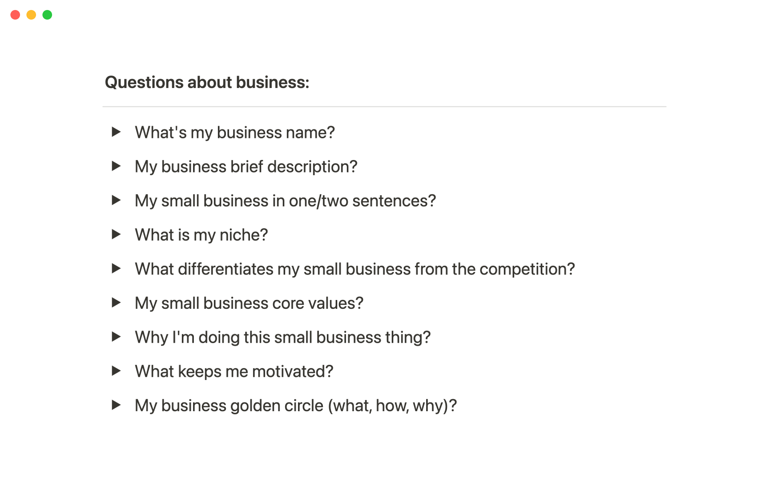Viewport: 769px width, 480px height.
Task: Open toggle triangle beside "one/two sentences" question
Action: [116, 200]
